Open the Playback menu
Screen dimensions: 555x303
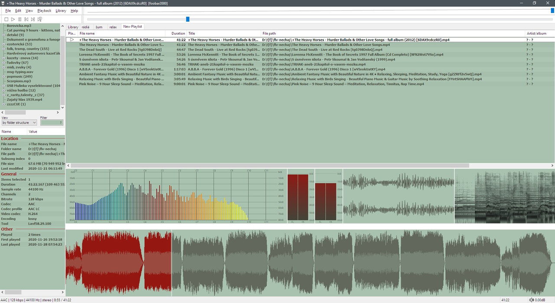[44, 10]
